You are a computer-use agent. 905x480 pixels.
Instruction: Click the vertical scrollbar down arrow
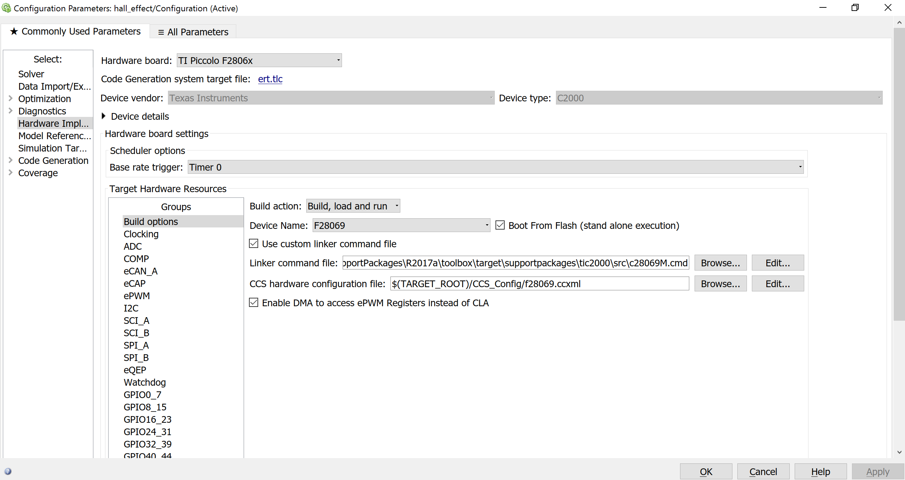click(x=899, y=452)
